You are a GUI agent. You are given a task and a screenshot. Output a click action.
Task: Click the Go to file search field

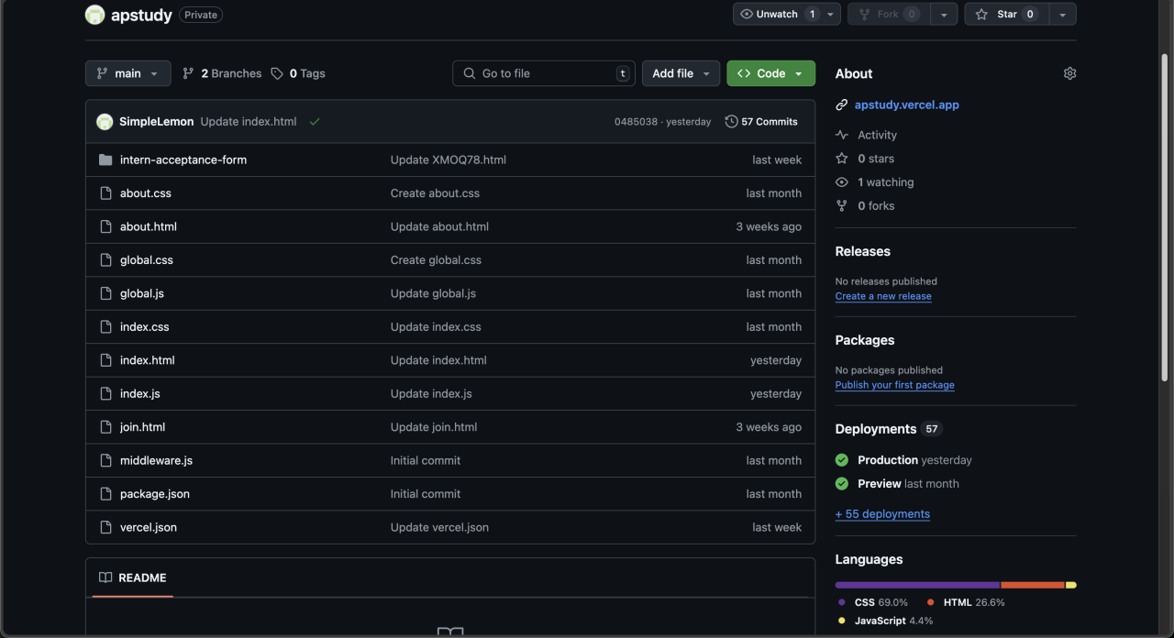543,73
